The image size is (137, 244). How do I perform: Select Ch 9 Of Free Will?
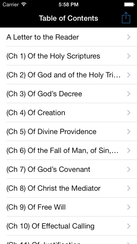coord(69,207)
